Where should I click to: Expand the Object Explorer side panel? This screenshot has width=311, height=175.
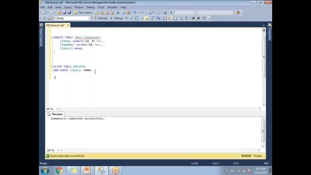pos(41,35)
